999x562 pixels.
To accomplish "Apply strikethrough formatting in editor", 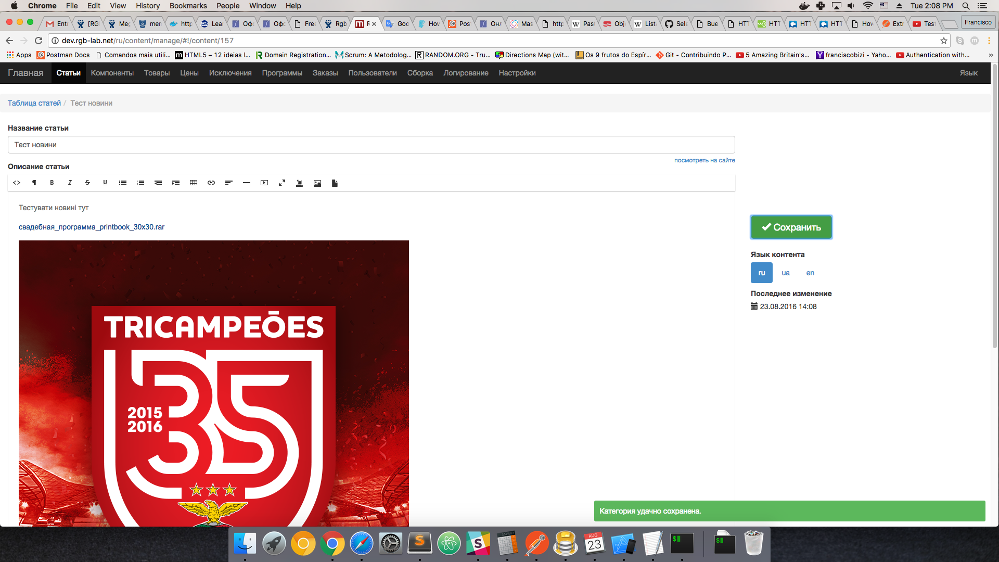I will click(87, 183).
